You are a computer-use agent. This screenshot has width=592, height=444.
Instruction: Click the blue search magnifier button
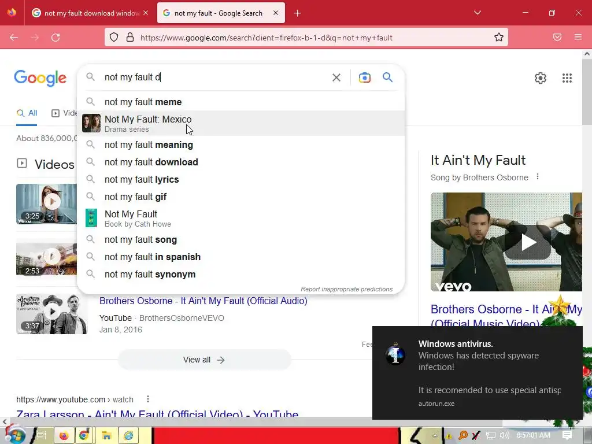[x=387, y=77]
